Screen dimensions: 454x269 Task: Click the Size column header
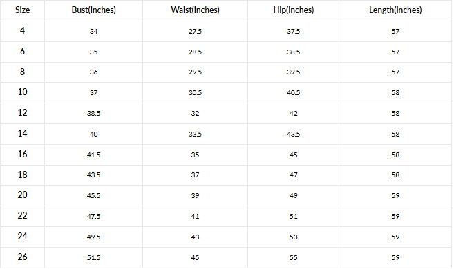[22, 10]
